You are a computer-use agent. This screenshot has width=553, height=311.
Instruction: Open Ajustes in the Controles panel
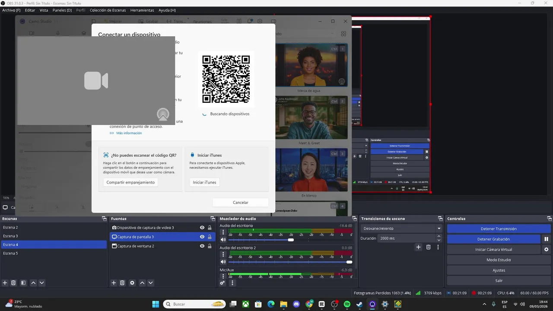pyautogui.click(x=499, y=270)
